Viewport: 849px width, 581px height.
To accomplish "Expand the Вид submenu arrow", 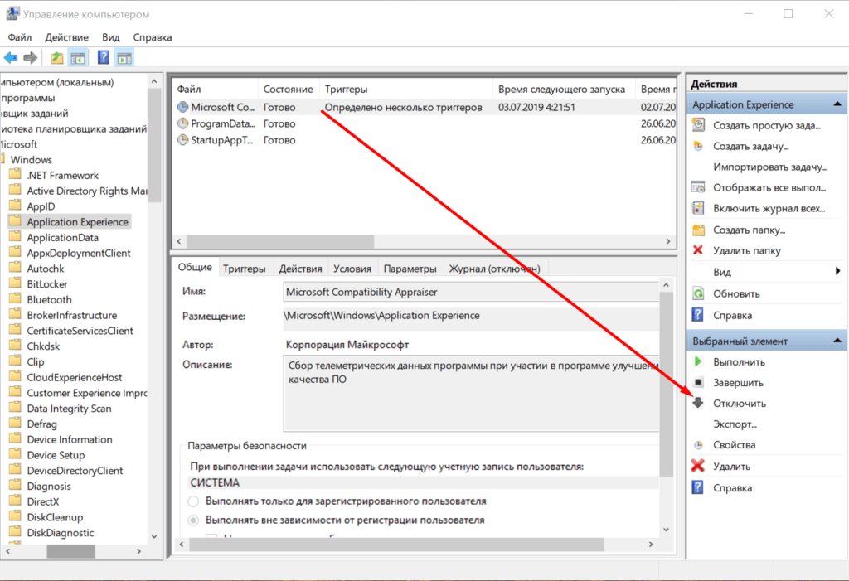I will pos(838,271).
